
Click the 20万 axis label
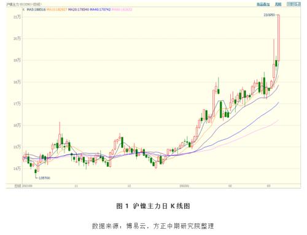(x=17, y=39)
